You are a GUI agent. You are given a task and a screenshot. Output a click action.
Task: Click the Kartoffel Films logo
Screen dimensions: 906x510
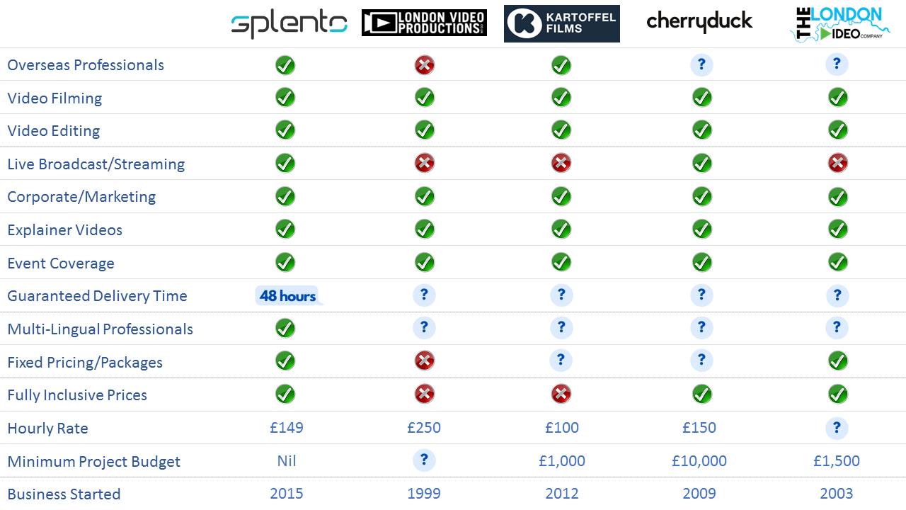pos(562,23)
